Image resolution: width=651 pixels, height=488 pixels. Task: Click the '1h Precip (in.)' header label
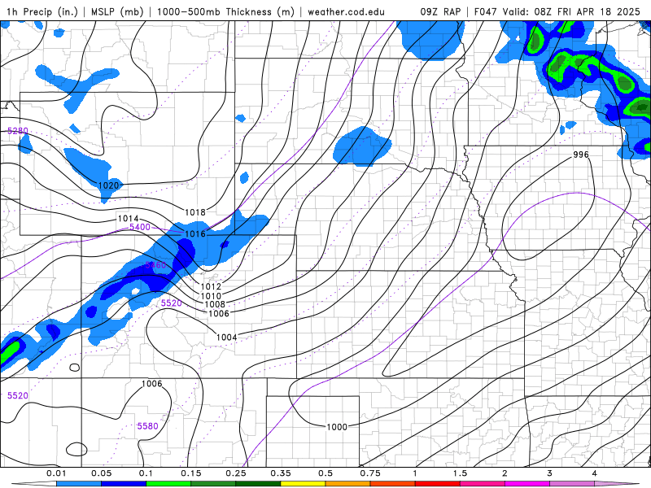[x=42, y=11]
